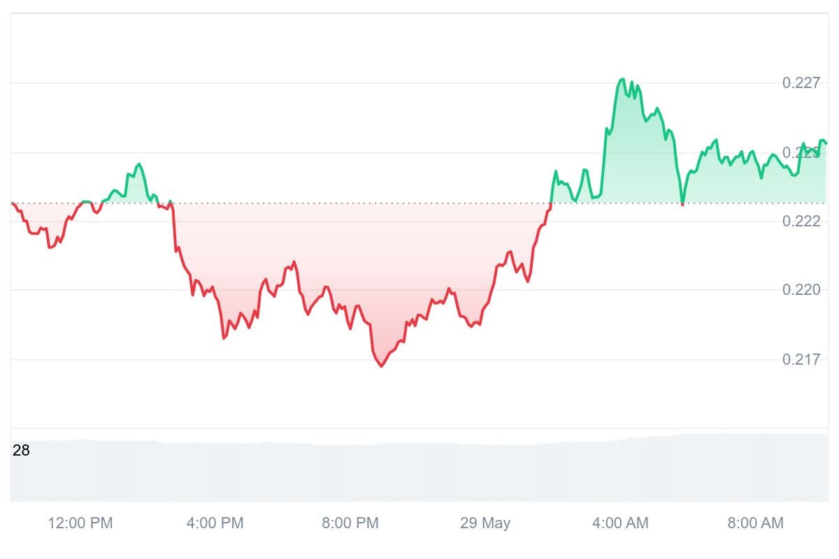839x559 pixels.
Task: Click the 12:00 PM time axis label
Action: (x=80, y=523)
